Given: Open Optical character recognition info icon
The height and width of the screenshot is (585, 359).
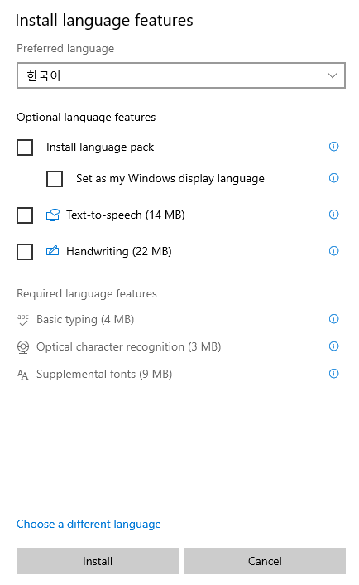Looking at the screenshot, I should click(333, 346).
